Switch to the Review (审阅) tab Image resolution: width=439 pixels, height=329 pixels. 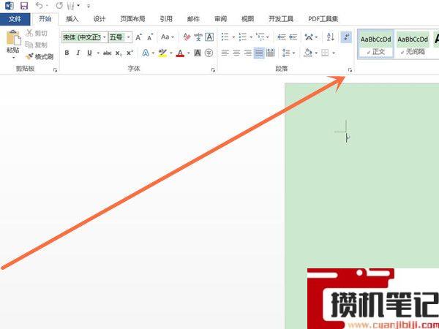[220, 19]
